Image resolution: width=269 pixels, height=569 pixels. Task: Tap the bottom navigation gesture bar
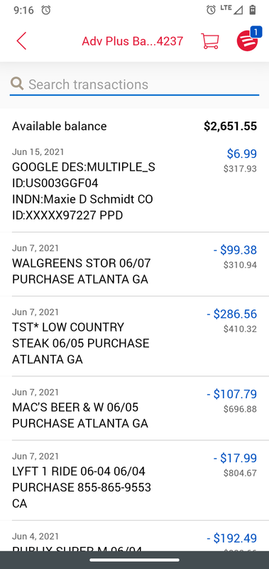pyautogui.click(x=134, y=560)
